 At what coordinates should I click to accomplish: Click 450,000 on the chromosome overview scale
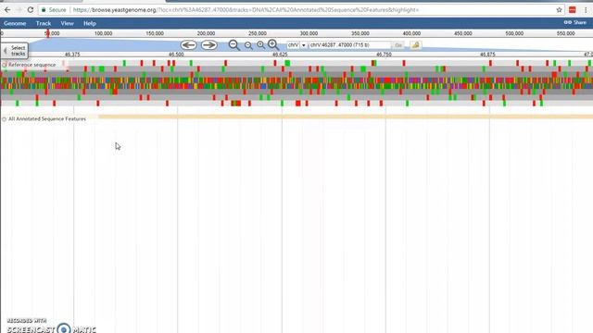click(463, 33)
